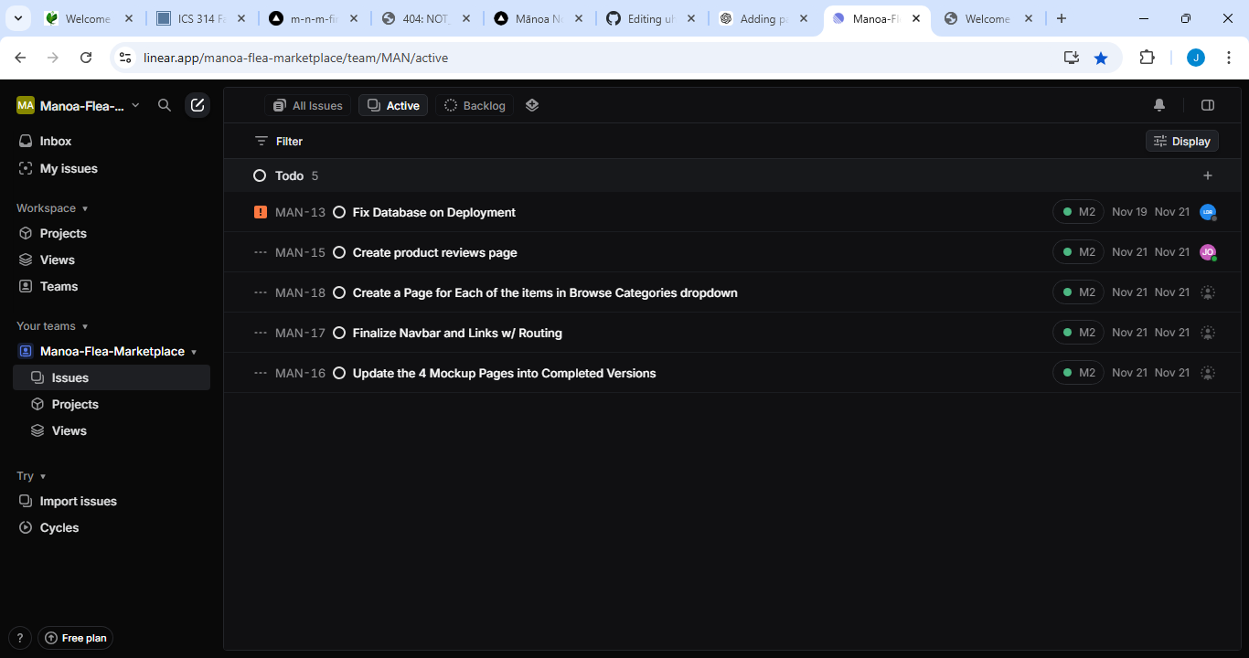1249x658 pixels.
Task: Open the notifications bell icon
Action: coord(1159,105)
